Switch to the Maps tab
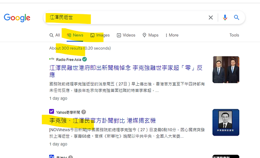The width and height of the screenshot is (260, 158). coord(151,35)
